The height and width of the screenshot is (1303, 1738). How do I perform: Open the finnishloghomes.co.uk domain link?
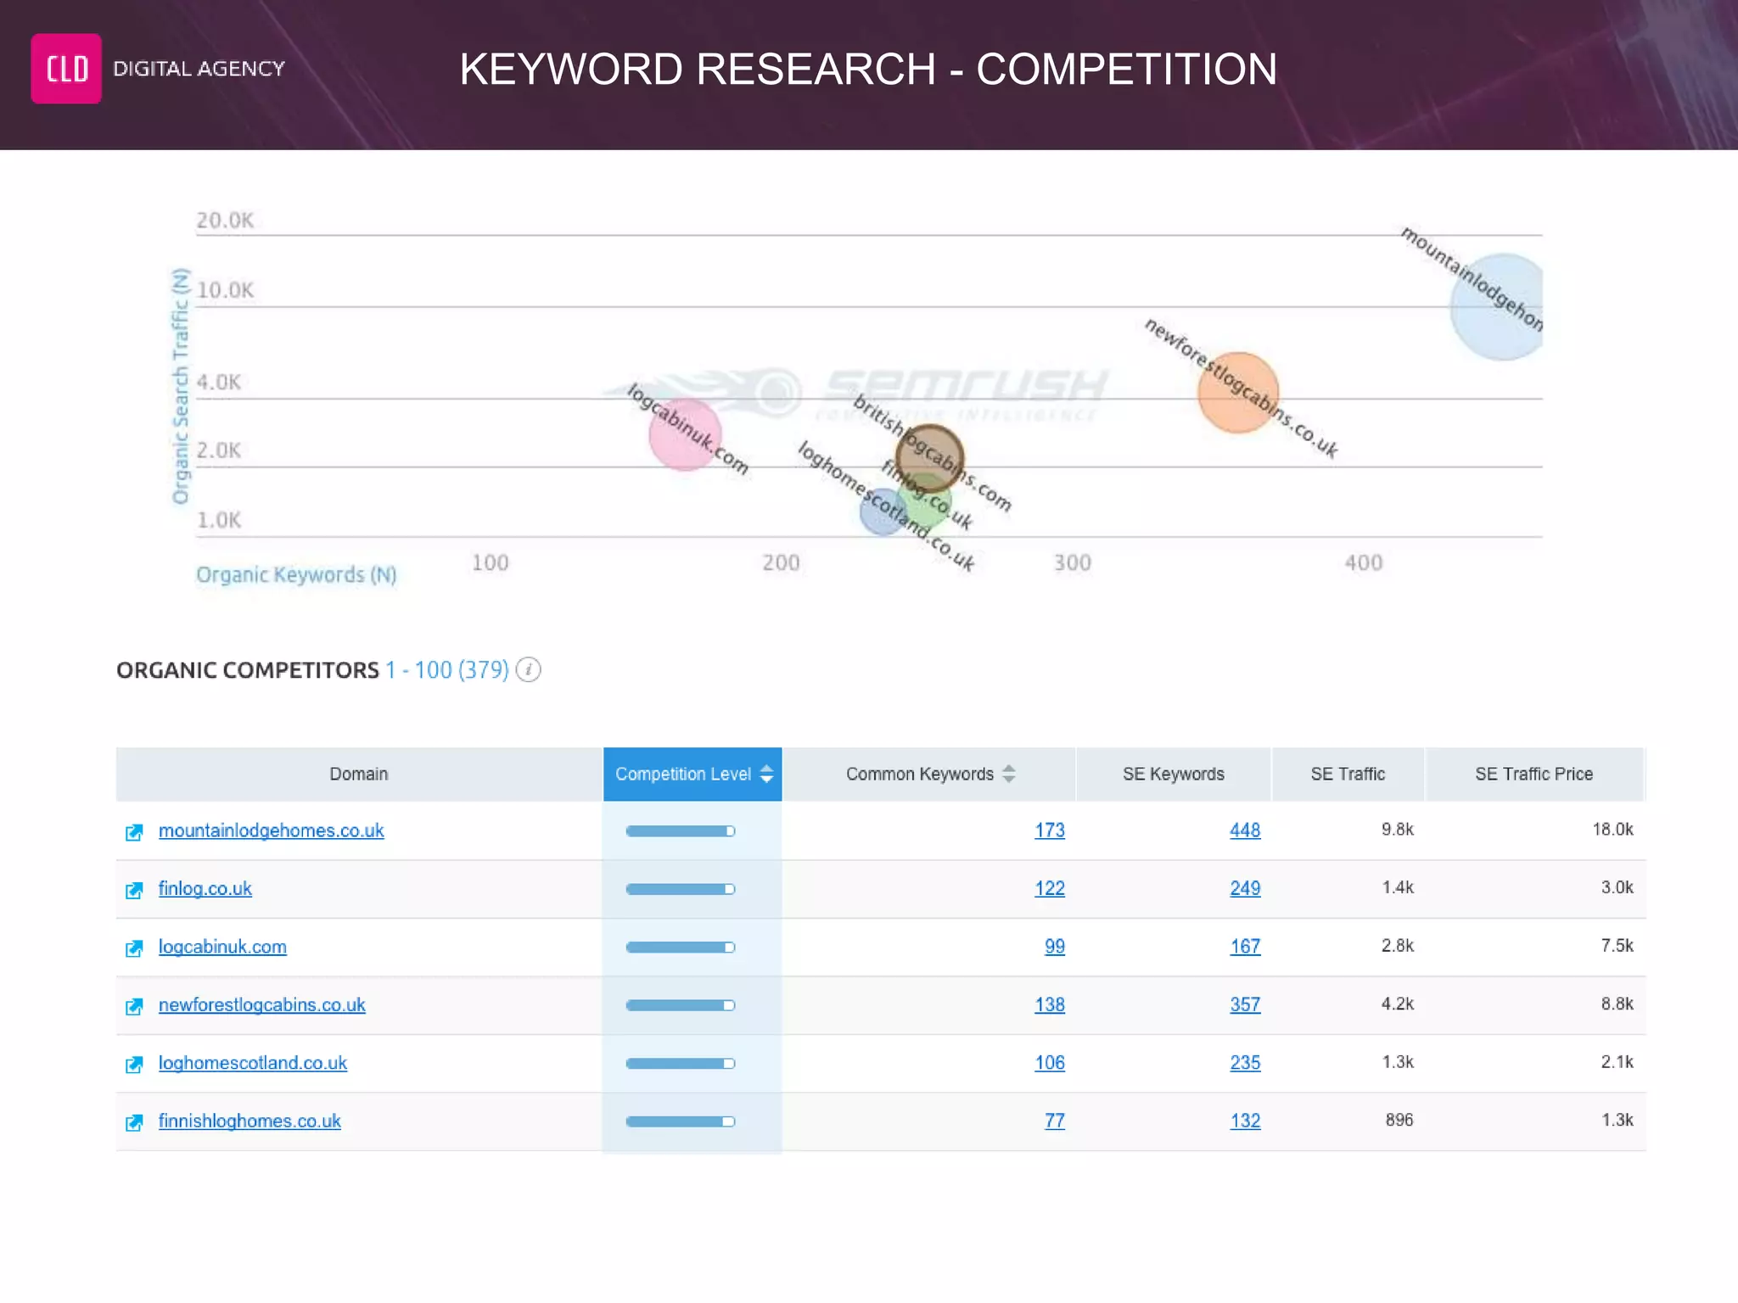tap(249, 1121)
